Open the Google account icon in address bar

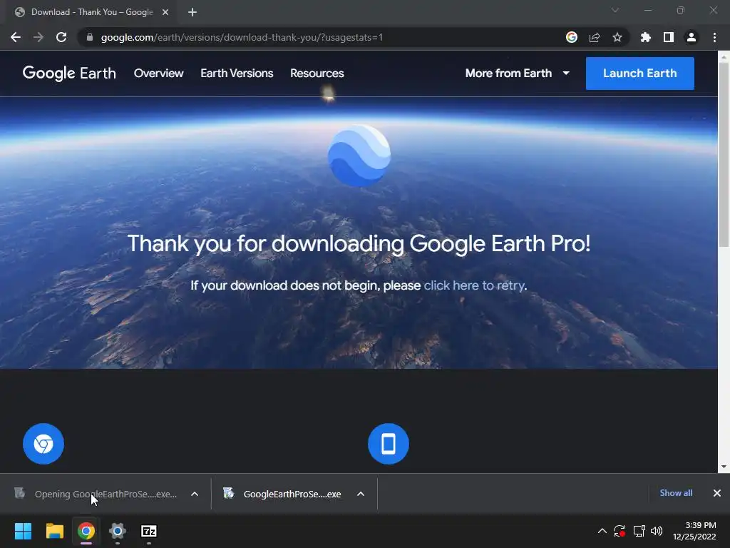(x=572, y=37)
